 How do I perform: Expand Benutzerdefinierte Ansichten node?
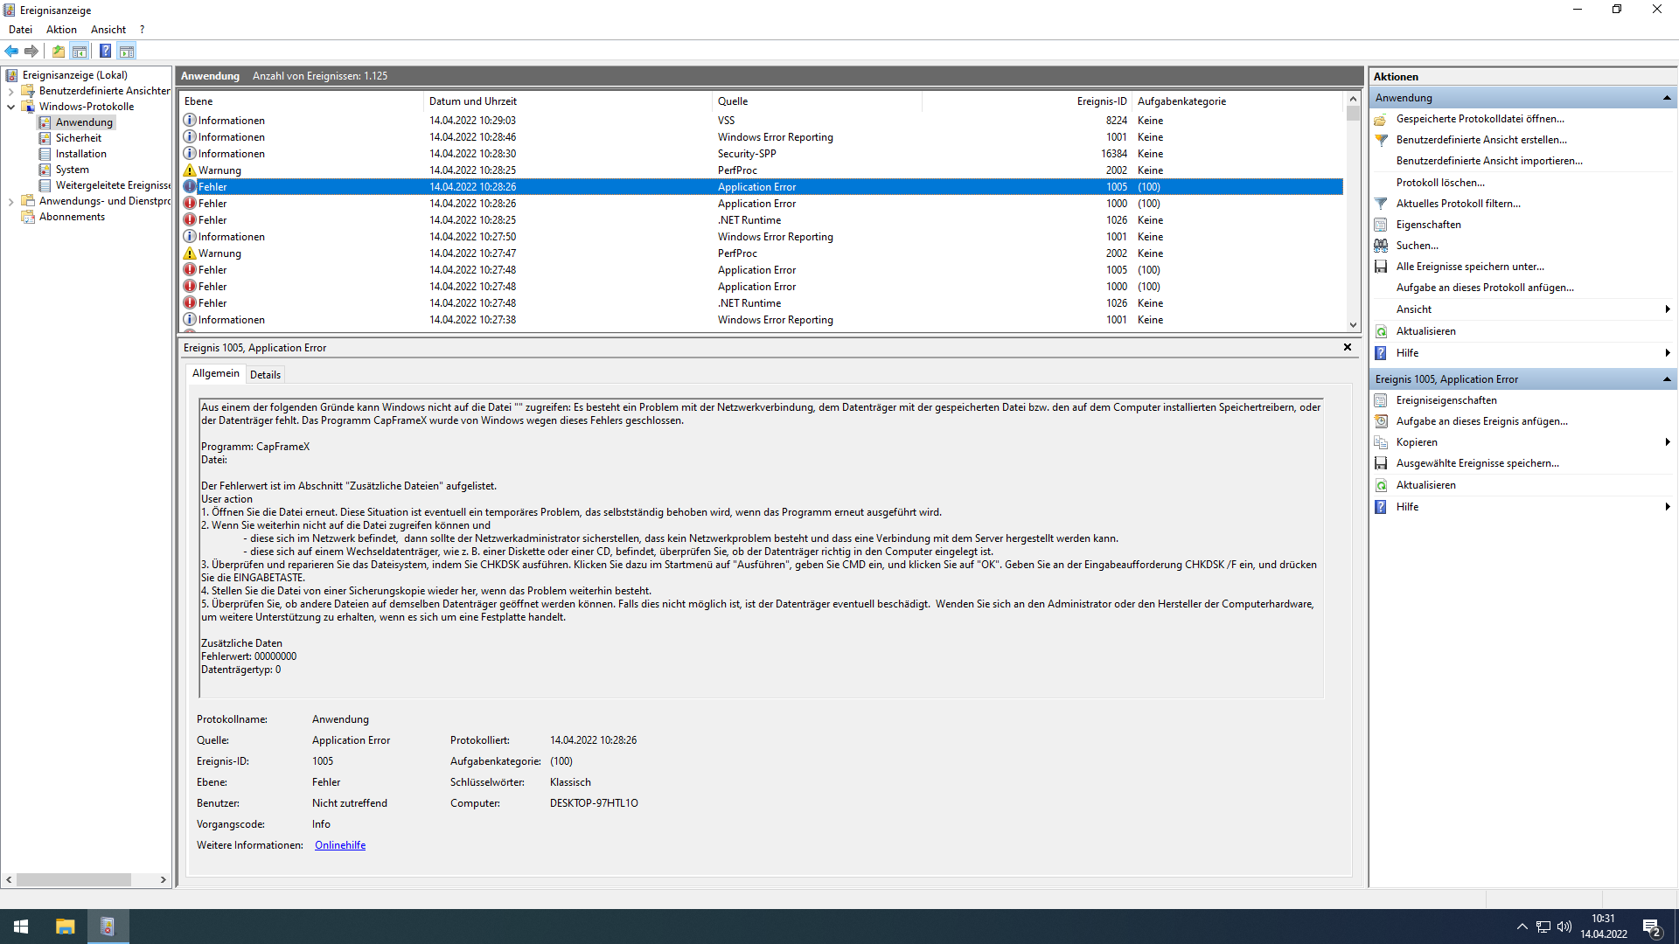[x=10, y=91]
